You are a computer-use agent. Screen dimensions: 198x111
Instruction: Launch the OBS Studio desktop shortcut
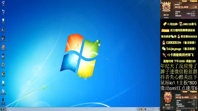(x=3, y=30)
